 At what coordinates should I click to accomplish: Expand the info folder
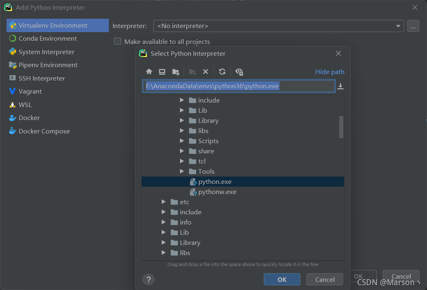[x=163, y=222]
